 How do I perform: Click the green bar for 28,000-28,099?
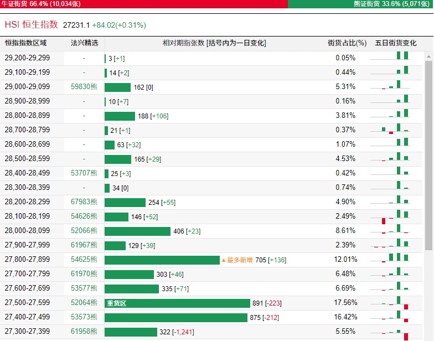[x=137, y=231]
